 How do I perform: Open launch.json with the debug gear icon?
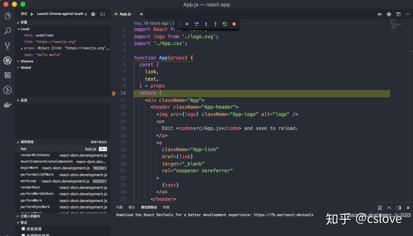click(93, 14)
